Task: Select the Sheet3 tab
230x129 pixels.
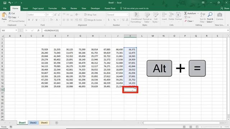Action: point(44,123)
